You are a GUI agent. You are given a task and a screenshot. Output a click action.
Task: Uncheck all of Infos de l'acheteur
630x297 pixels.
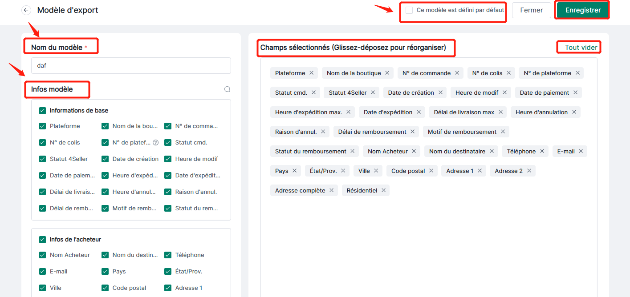pos(43,240)
